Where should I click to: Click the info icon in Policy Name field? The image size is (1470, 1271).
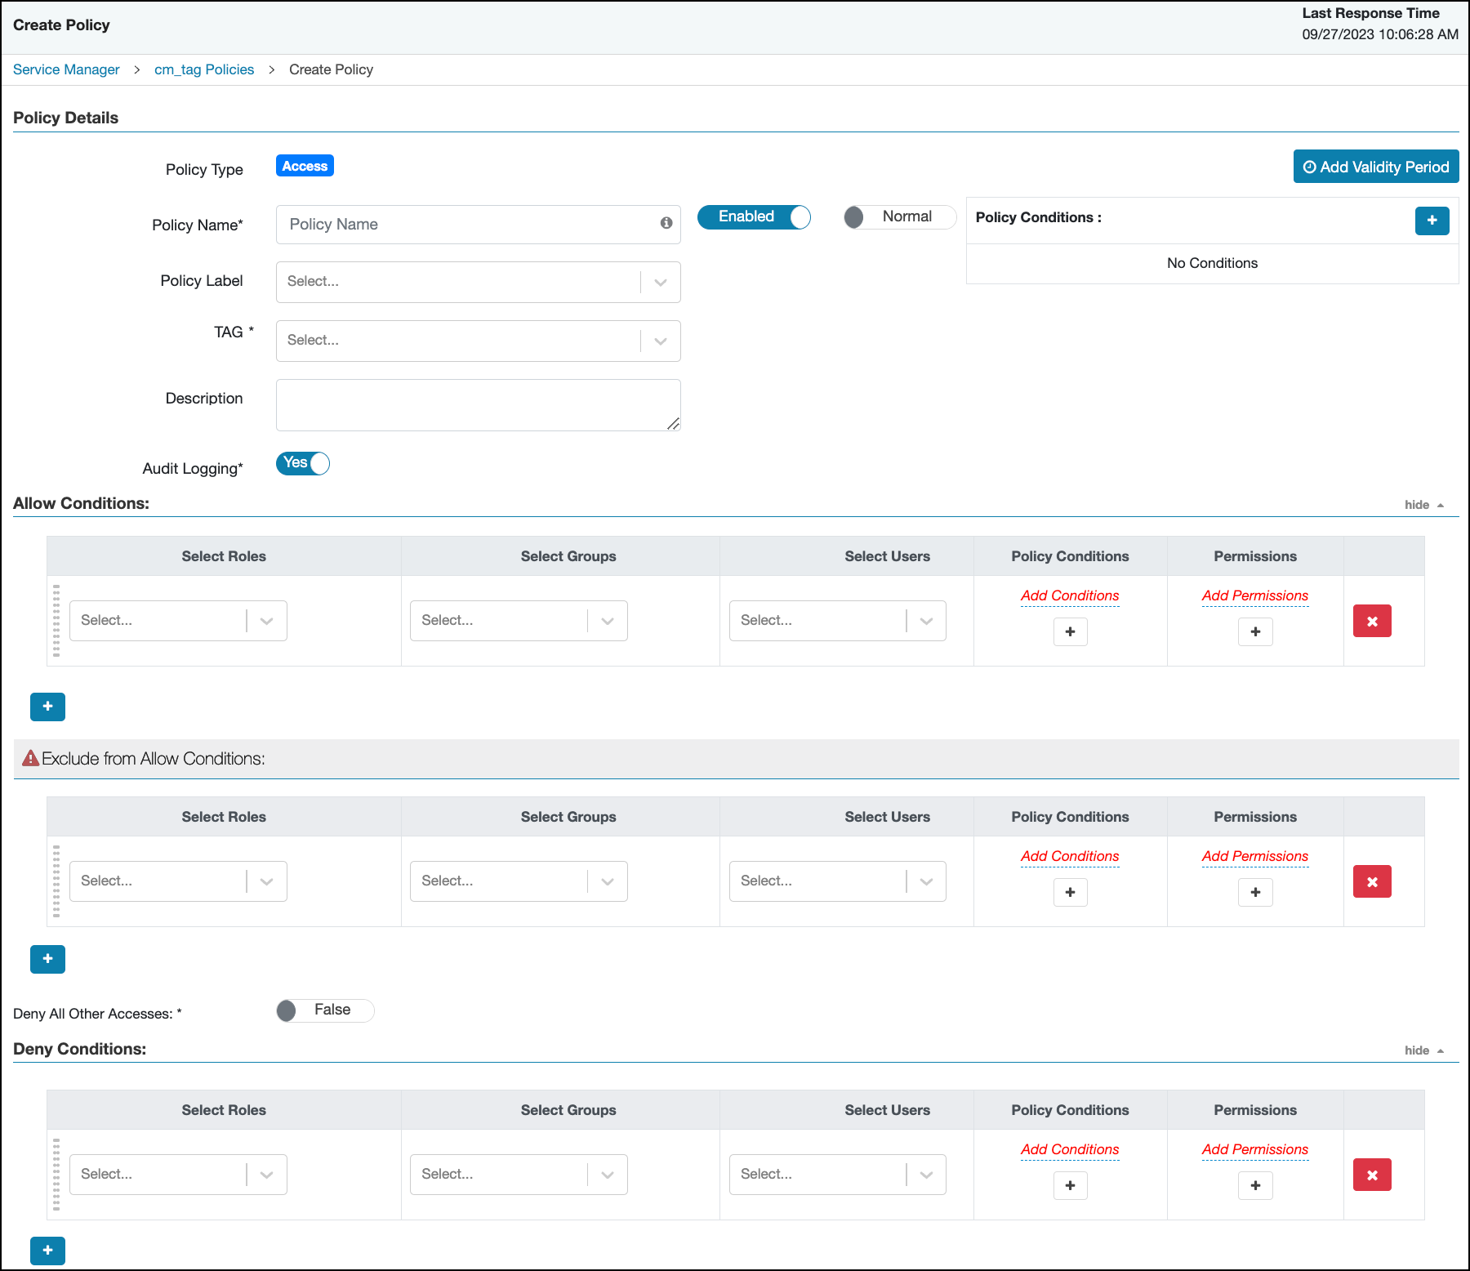click(x=666, y=223)
